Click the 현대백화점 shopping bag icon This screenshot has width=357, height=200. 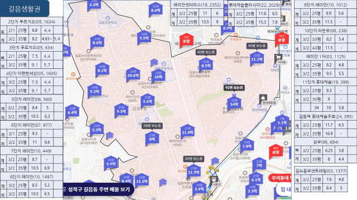(x=263, y=98)
